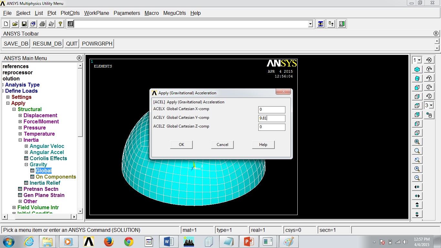This screenshot has width=441, height=248.
Task: Click the printer icon in standard toolbar
Action: pos(42,24)
